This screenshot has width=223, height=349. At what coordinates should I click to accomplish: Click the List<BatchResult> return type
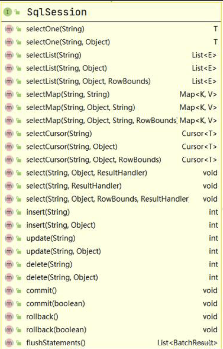coord(187,343)
